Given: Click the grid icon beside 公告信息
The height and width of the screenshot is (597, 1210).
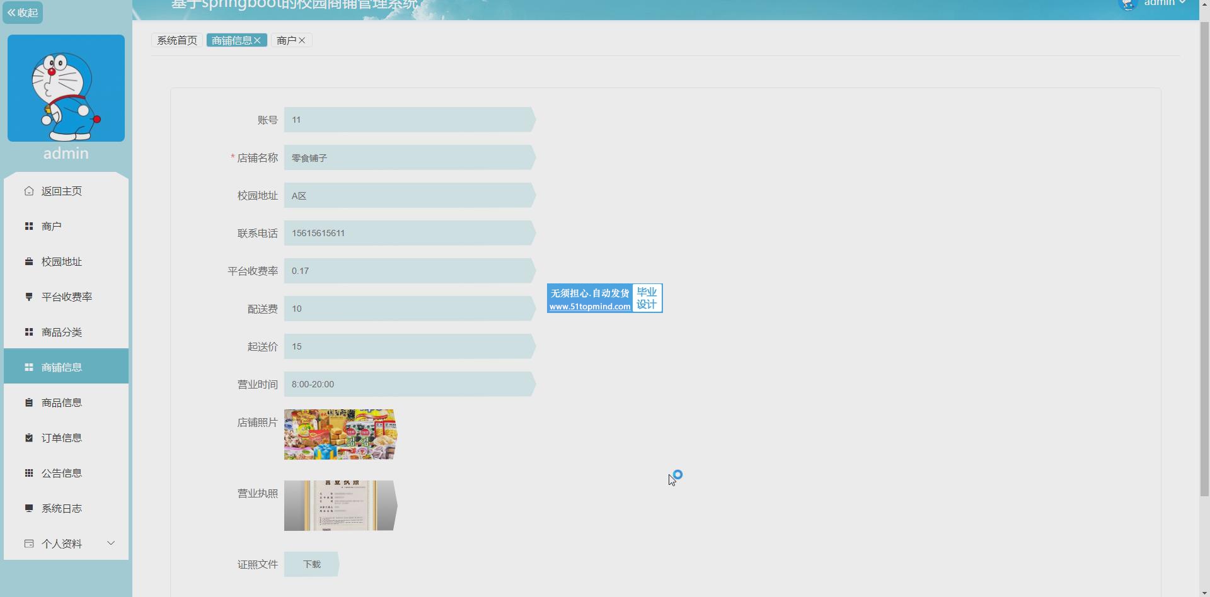Looking at the screenshot, I should click(29, 473).
